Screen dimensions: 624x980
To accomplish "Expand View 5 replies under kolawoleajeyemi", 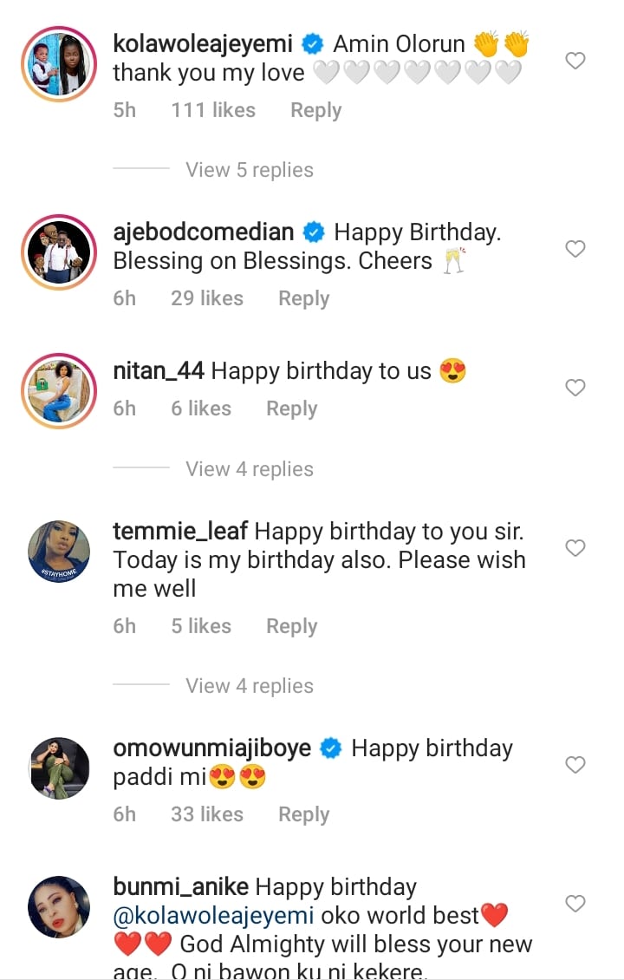I will point(250,170).
